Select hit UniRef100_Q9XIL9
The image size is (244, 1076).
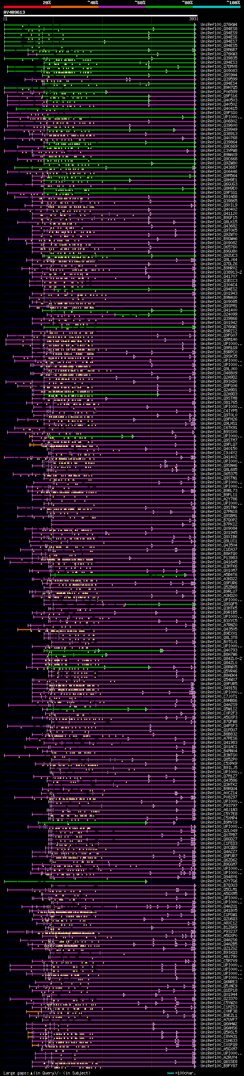(219, 205)
